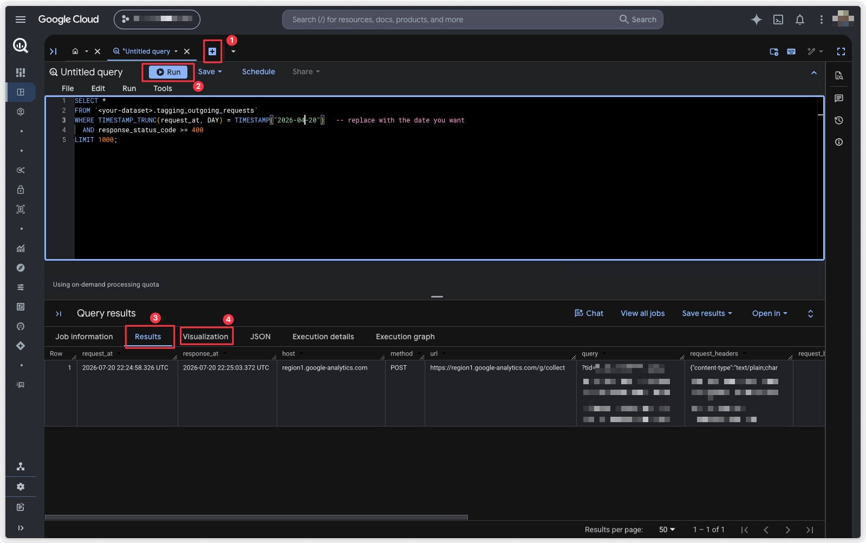The height and width of the screenshot is (543, 866).
Task: Open the File menu
Action: tap(68, 88)
